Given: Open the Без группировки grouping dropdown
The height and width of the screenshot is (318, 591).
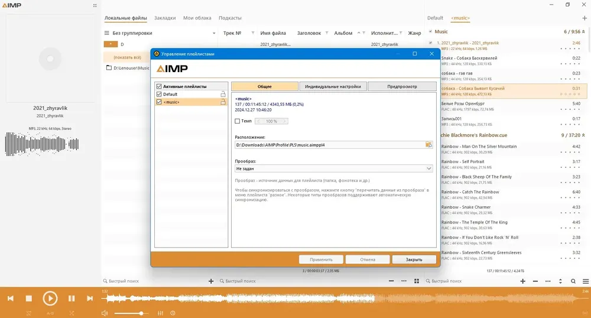Looking at the screenshot, I should (x=214, y=33).
